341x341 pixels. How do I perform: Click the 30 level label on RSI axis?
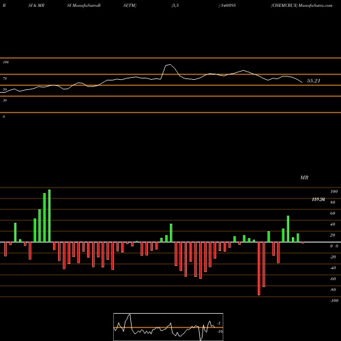click(x=5, y=100)
